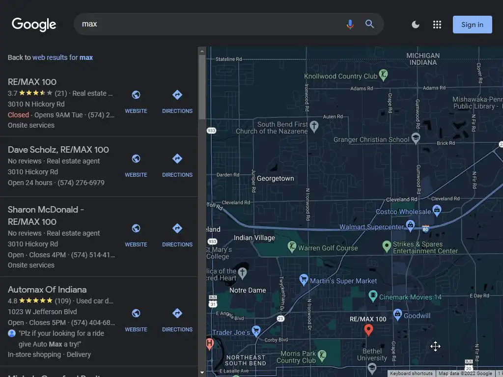The image size is (503, 377).
Task: Click Interstate 80 shield on map
Action: [425, 228]
